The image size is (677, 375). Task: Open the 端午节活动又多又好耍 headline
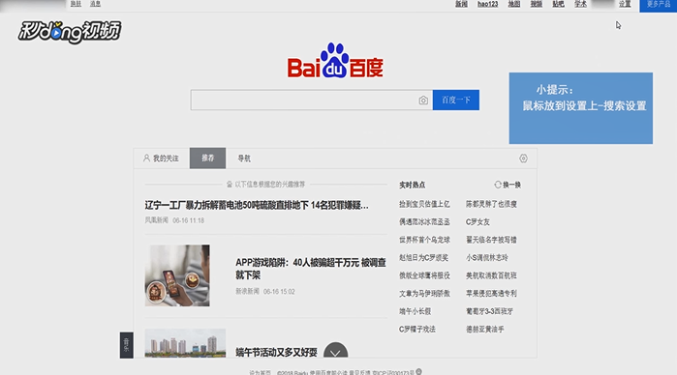click(x=276, y=352)
